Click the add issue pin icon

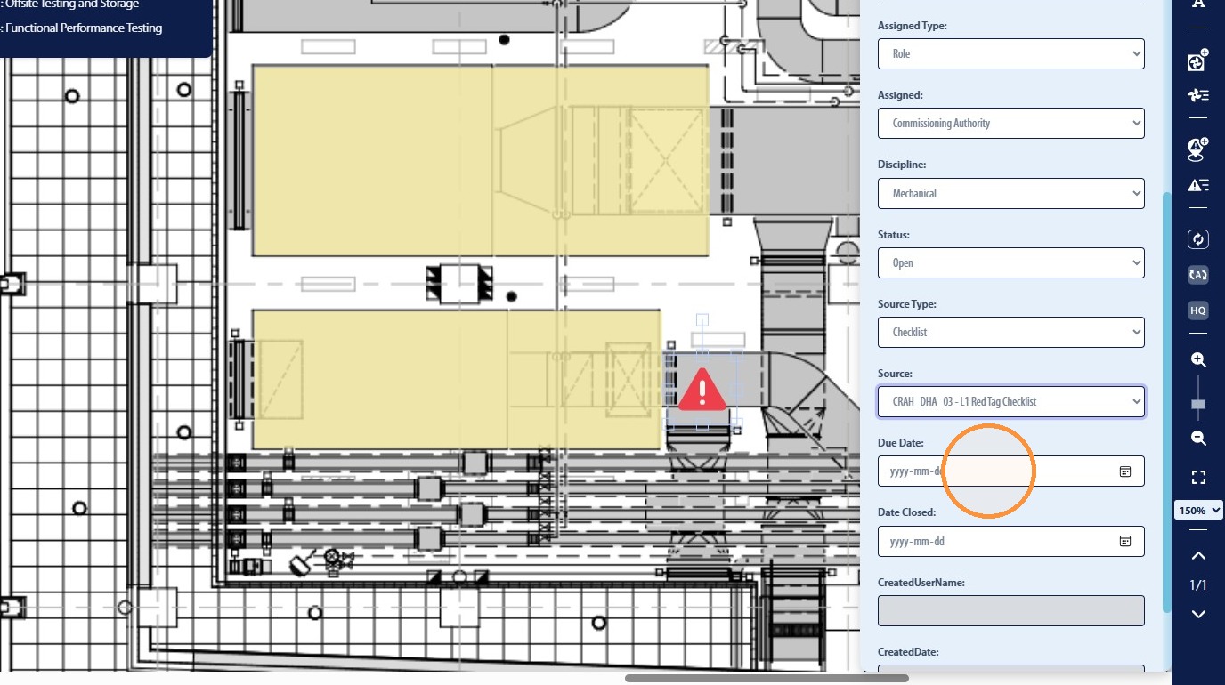point(1198,149)
